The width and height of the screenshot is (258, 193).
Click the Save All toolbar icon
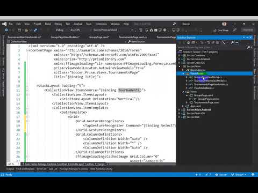pyautogui.click(x=35, y=30)
